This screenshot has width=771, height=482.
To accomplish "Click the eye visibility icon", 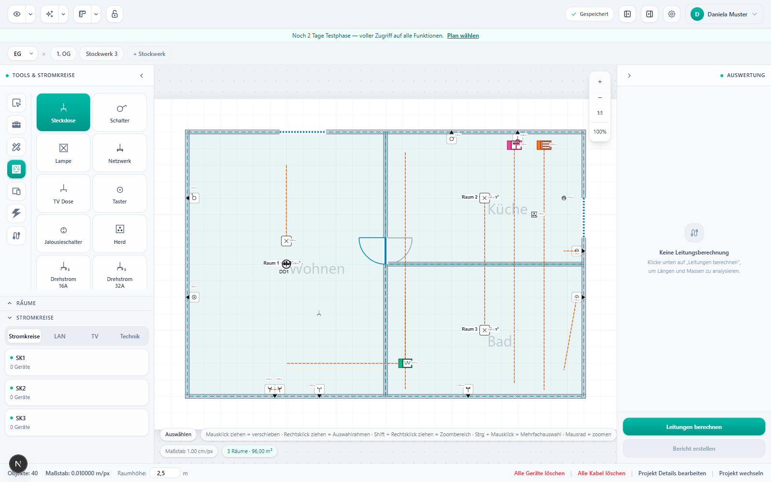I will (17, 14).
